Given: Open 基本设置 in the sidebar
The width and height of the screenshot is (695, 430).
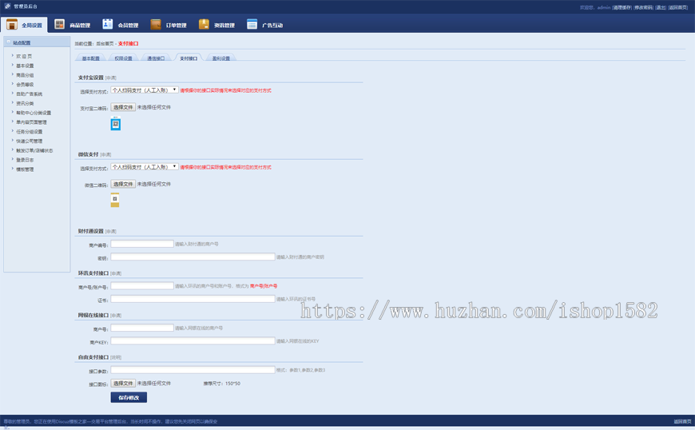Looking at the screenshot, I should coord(25,66).
